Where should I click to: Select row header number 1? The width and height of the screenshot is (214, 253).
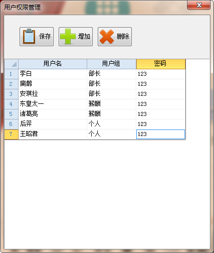tap(11, 74)
